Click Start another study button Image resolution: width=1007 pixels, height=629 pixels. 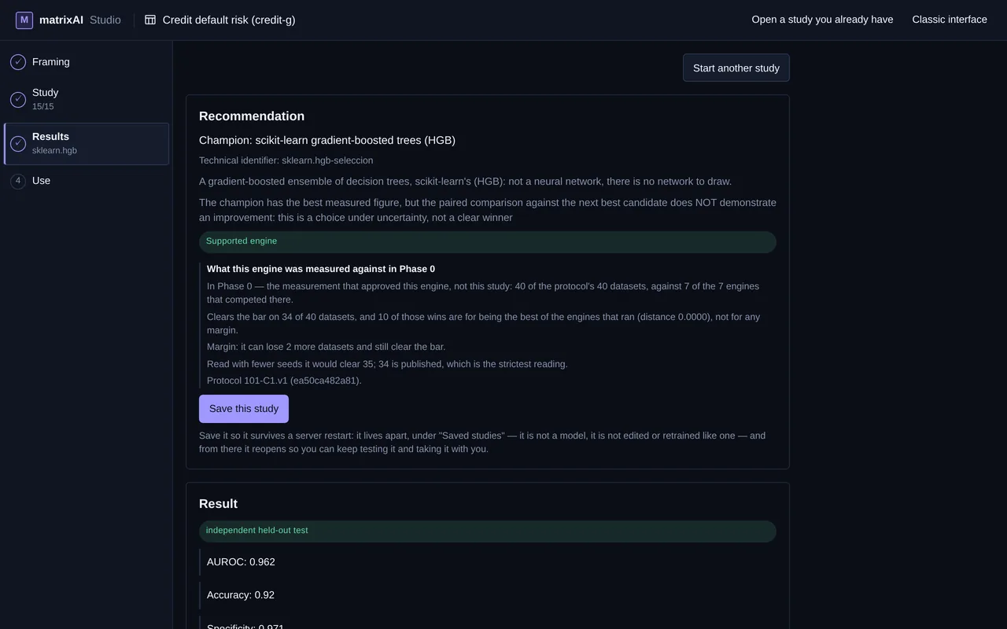pyautogui.click(x=736, y=68)
